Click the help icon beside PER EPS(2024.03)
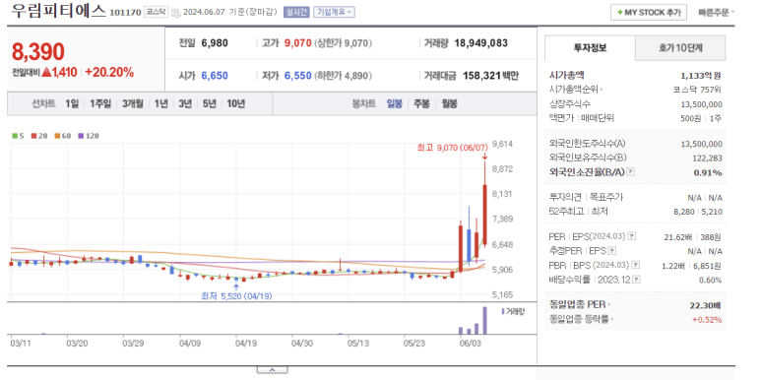The image size is (761, 380). (x=631, y=236)
